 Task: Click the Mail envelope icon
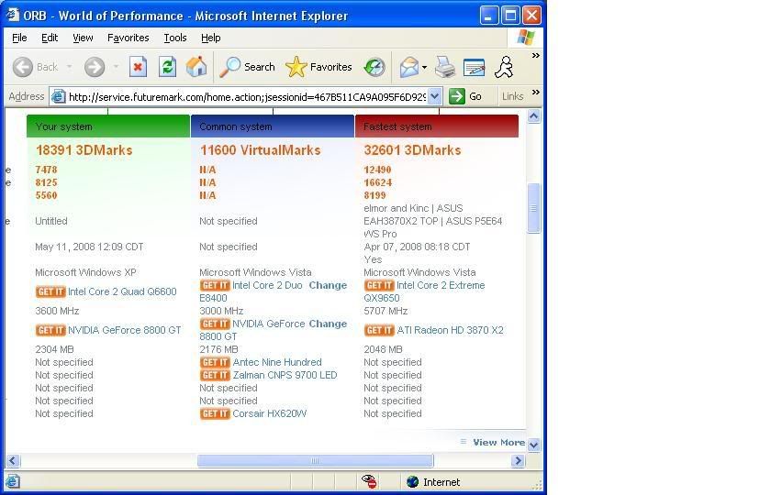click(408, 67)
